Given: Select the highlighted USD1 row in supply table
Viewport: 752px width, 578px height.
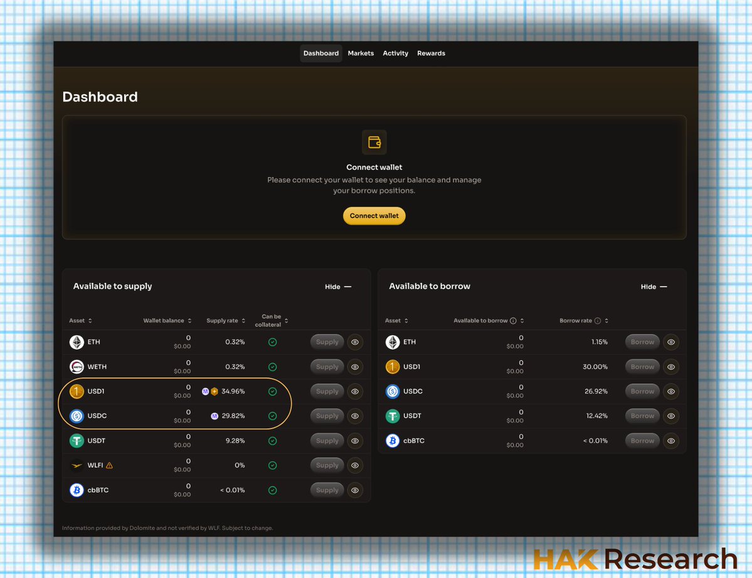Looking at the screenshot, I should 176,391.
